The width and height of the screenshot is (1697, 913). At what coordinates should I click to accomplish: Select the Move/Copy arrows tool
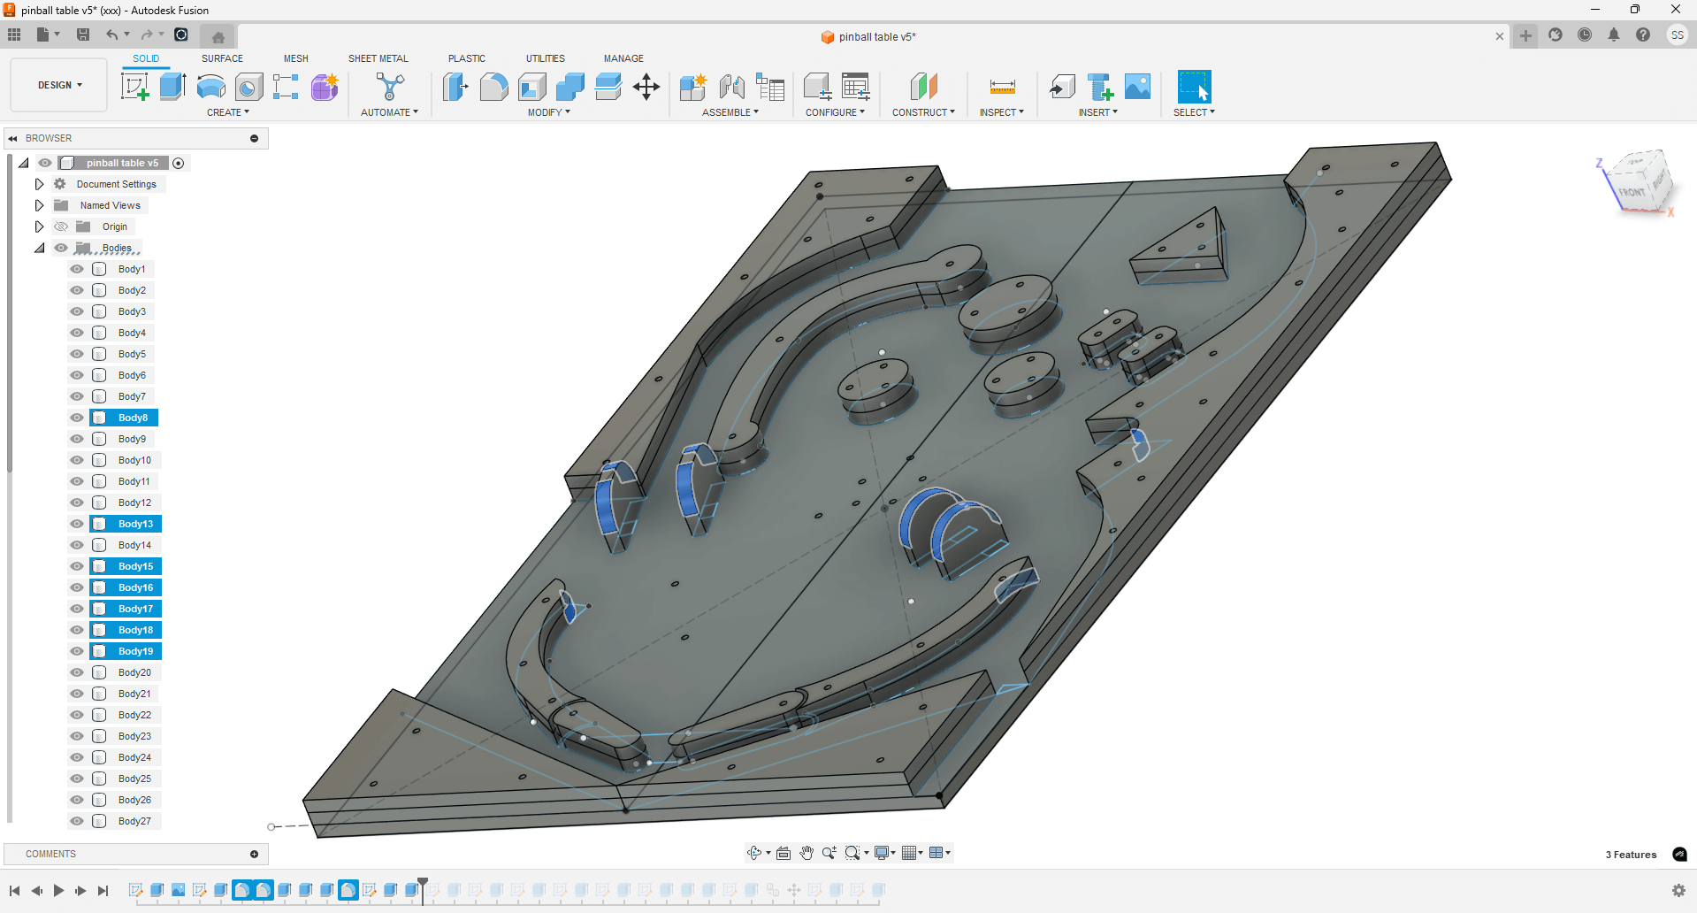point(646,87)
